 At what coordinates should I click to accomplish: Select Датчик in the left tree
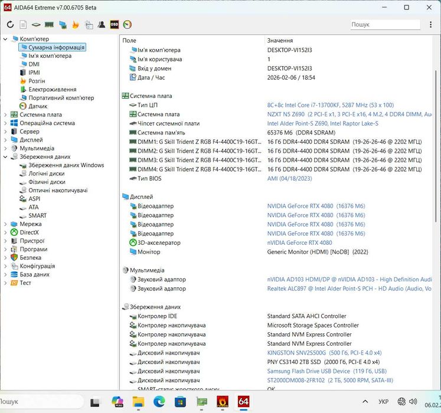coord(38,106)
